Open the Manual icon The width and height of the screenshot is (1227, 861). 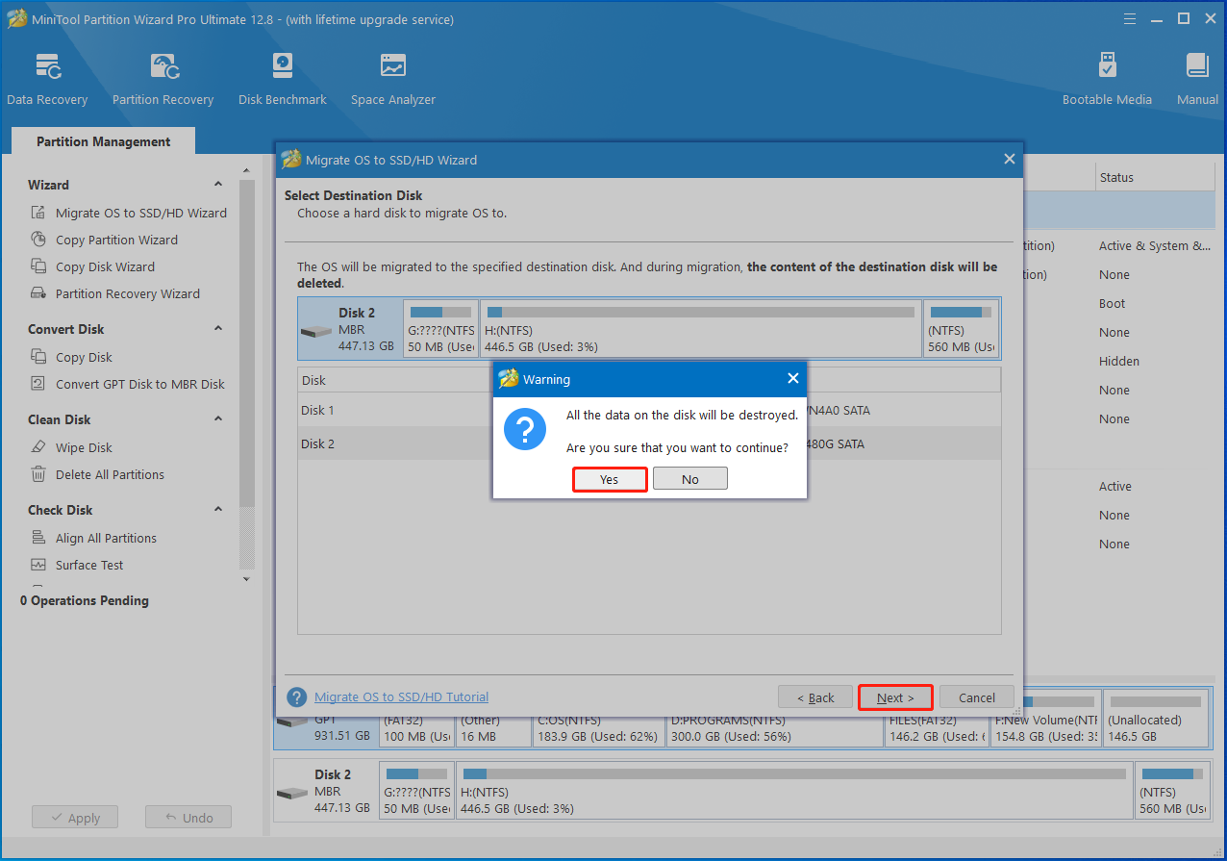[1197, 79]
